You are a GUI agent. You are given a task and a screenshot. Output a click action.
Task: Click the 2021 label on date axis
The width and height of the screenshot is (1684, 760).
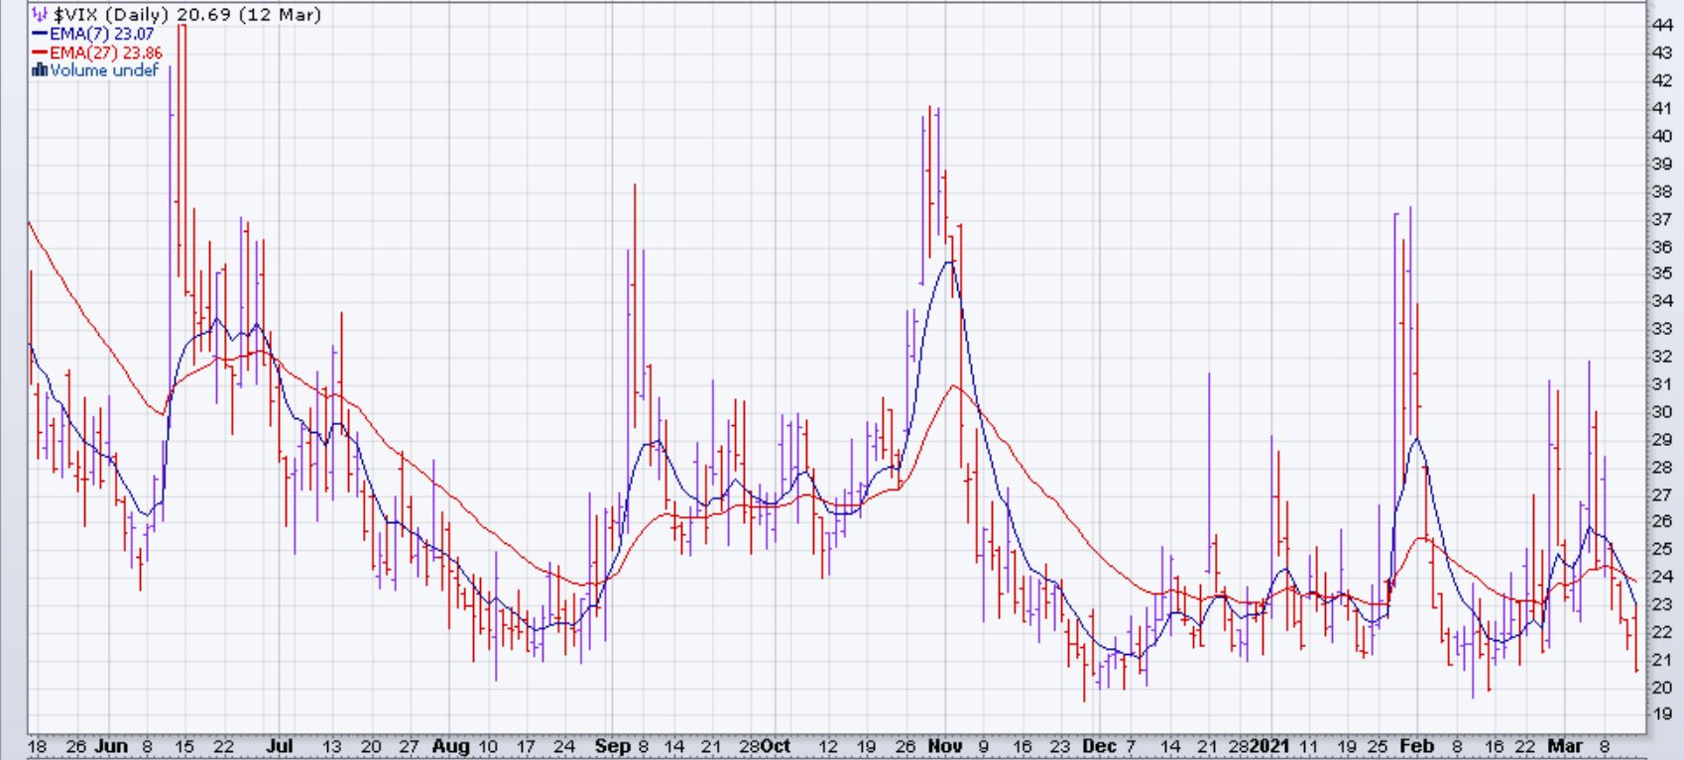tap(1270, 746)
